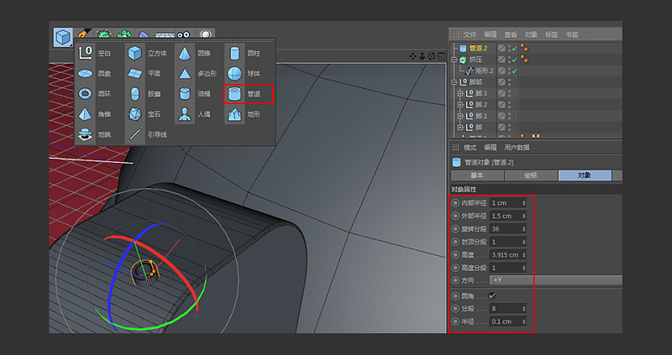This screenshot has height=355, width=672.
Task: Open the 文件 menu in Object Manager
Action: [470, 34]
